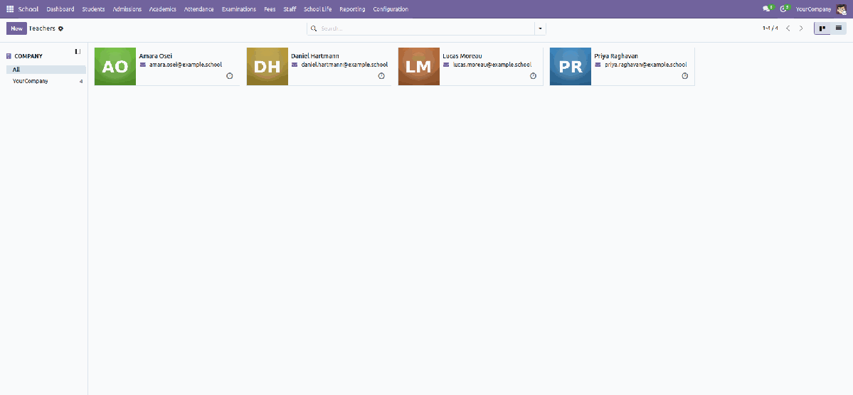Open activity clock on Lucas Moreau card

click(533, 76)
